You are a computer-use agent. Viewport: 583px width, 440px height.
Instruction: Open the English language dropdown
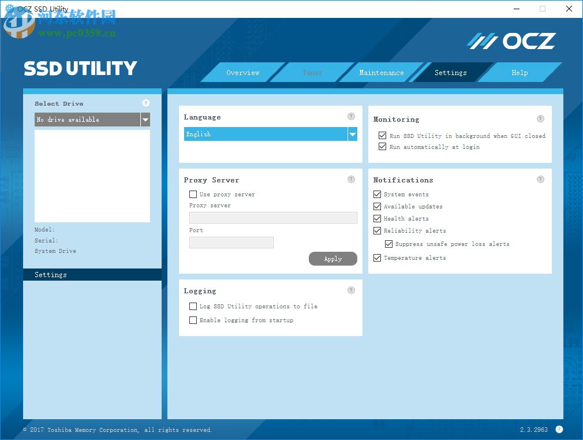coord(352,133)
